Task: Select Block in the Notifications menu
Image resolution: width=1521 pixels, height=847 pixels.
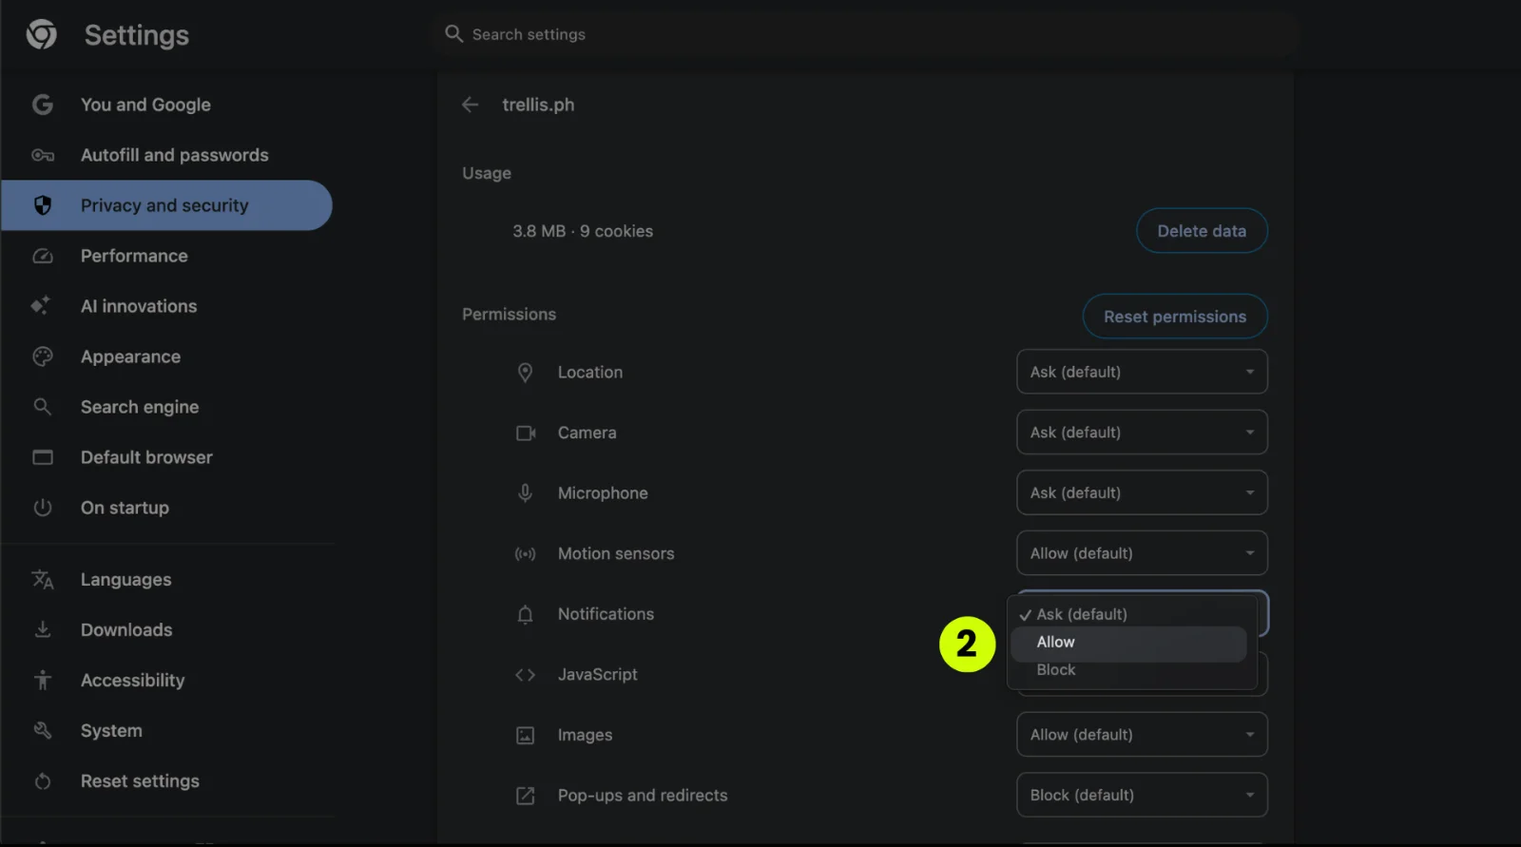Action: point(1128,670)
